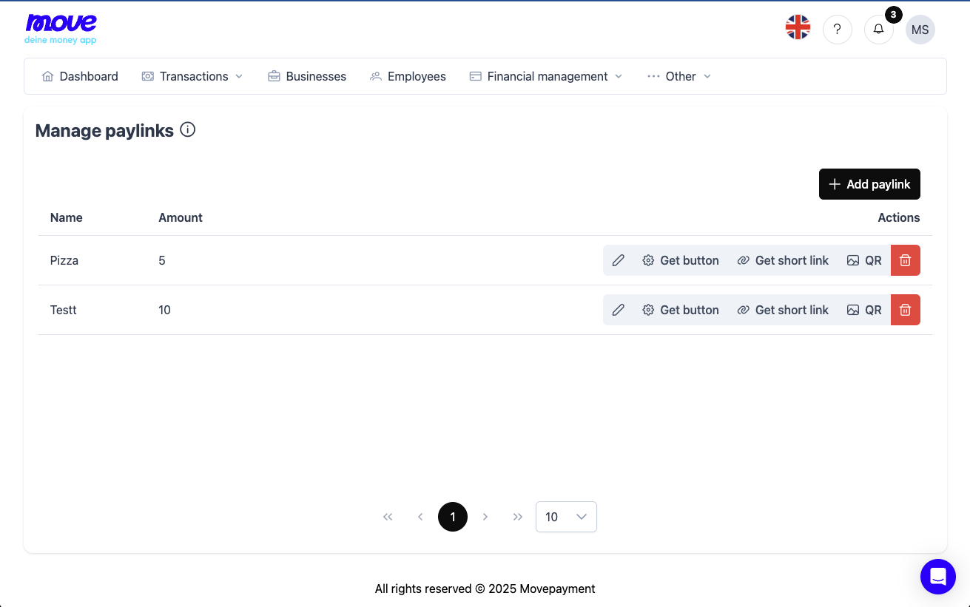The height and width of the screenshot is (607, 970).
Task: Open the MS user avatar menu
Action: click(x=920, y=30)
